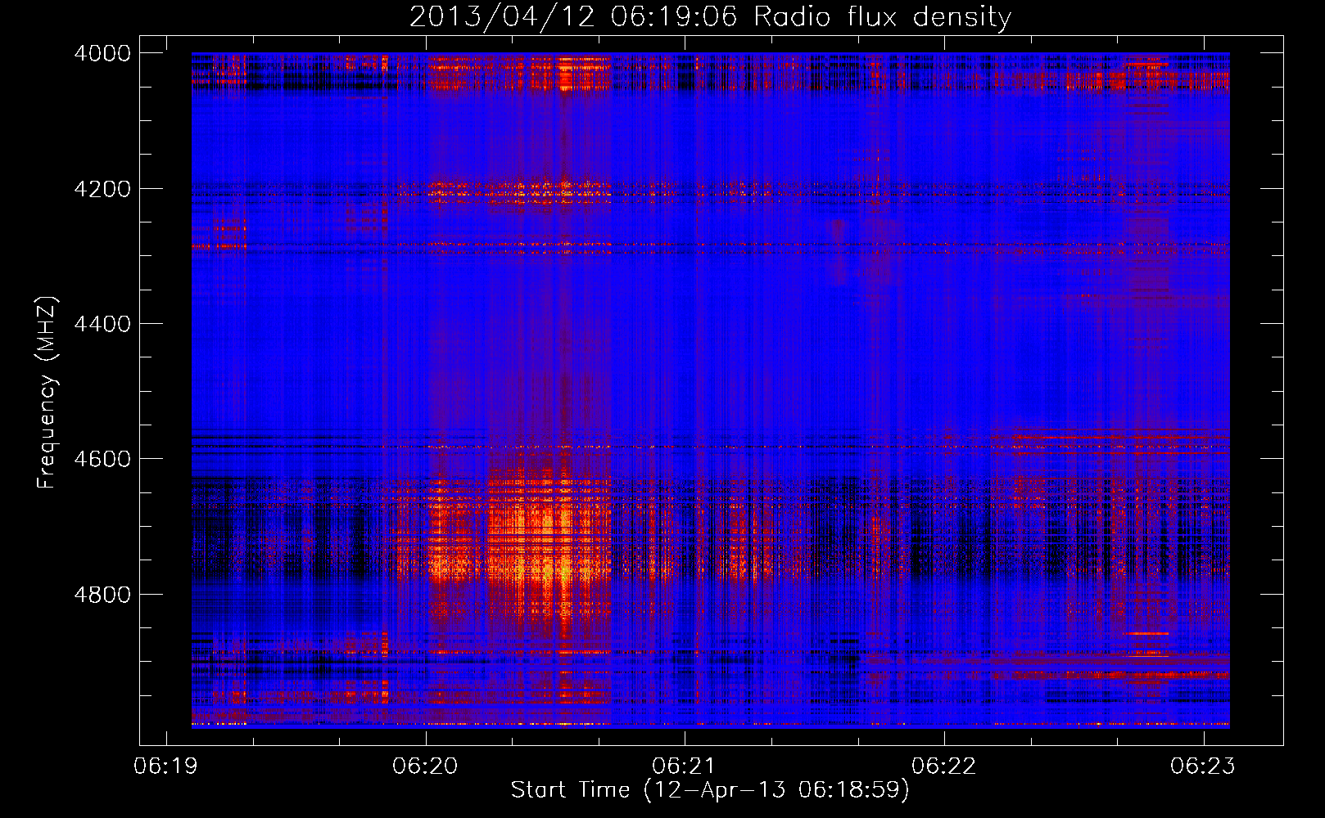Viewport: 1325px width, 818px height.
Task: Click the 4400 frequency axis label
Action: (102, 324)
